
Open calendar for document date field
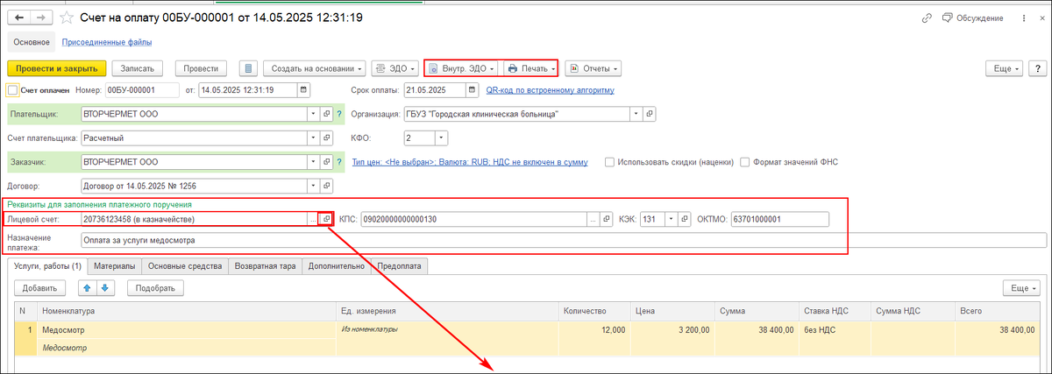click(303, 89)
